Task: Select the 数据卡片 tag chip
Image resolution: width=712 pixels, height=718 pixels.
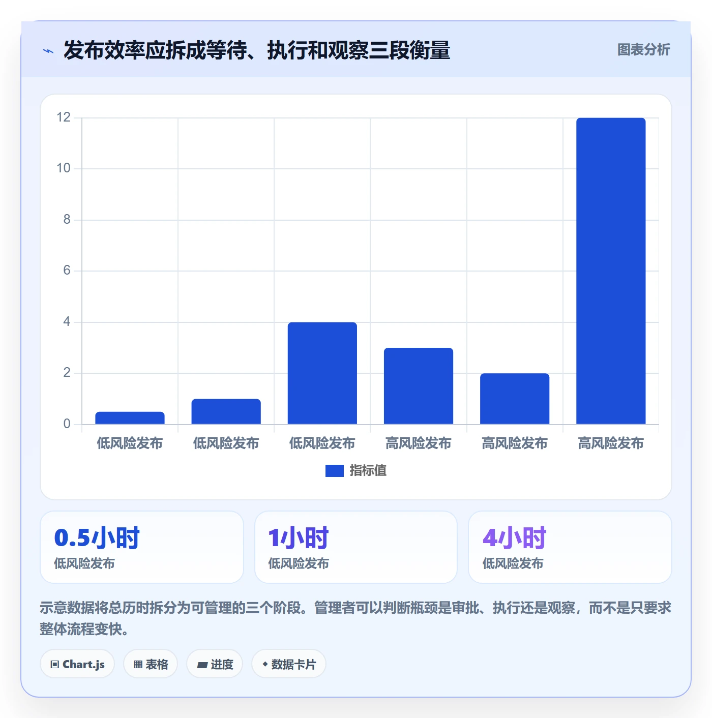Action: [x=289, y=664]
